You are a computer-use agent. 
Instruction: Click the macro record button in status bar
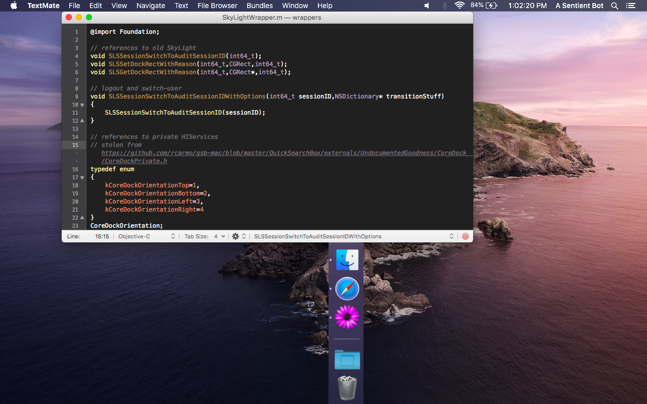[x=465, y=236]
